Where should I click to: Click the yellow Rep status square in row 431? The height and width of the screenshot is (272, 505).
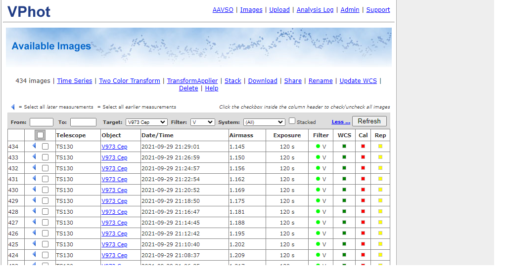point(380,179)
